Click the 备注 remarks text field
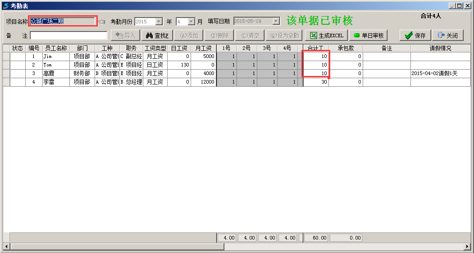The image size is (474, 253). (x=68, y=36)
